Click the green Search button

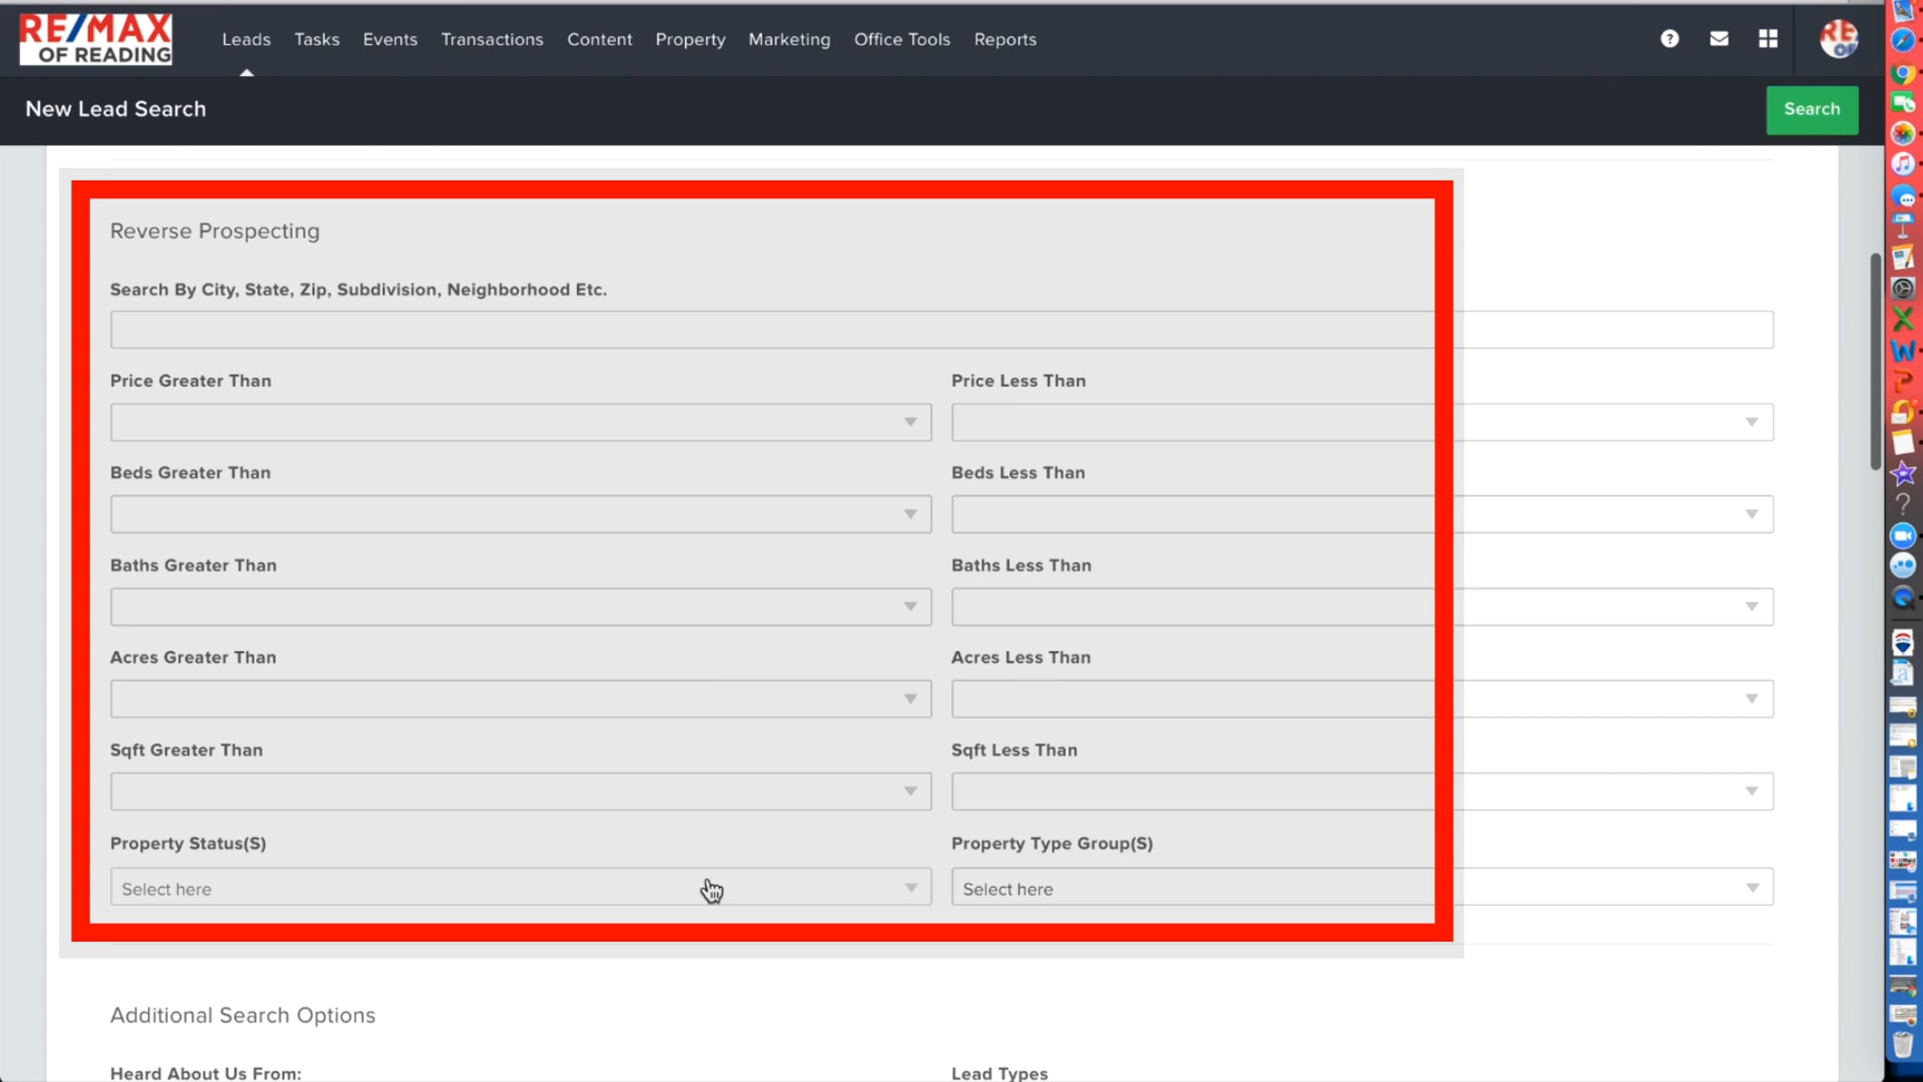coord(1812,109)
